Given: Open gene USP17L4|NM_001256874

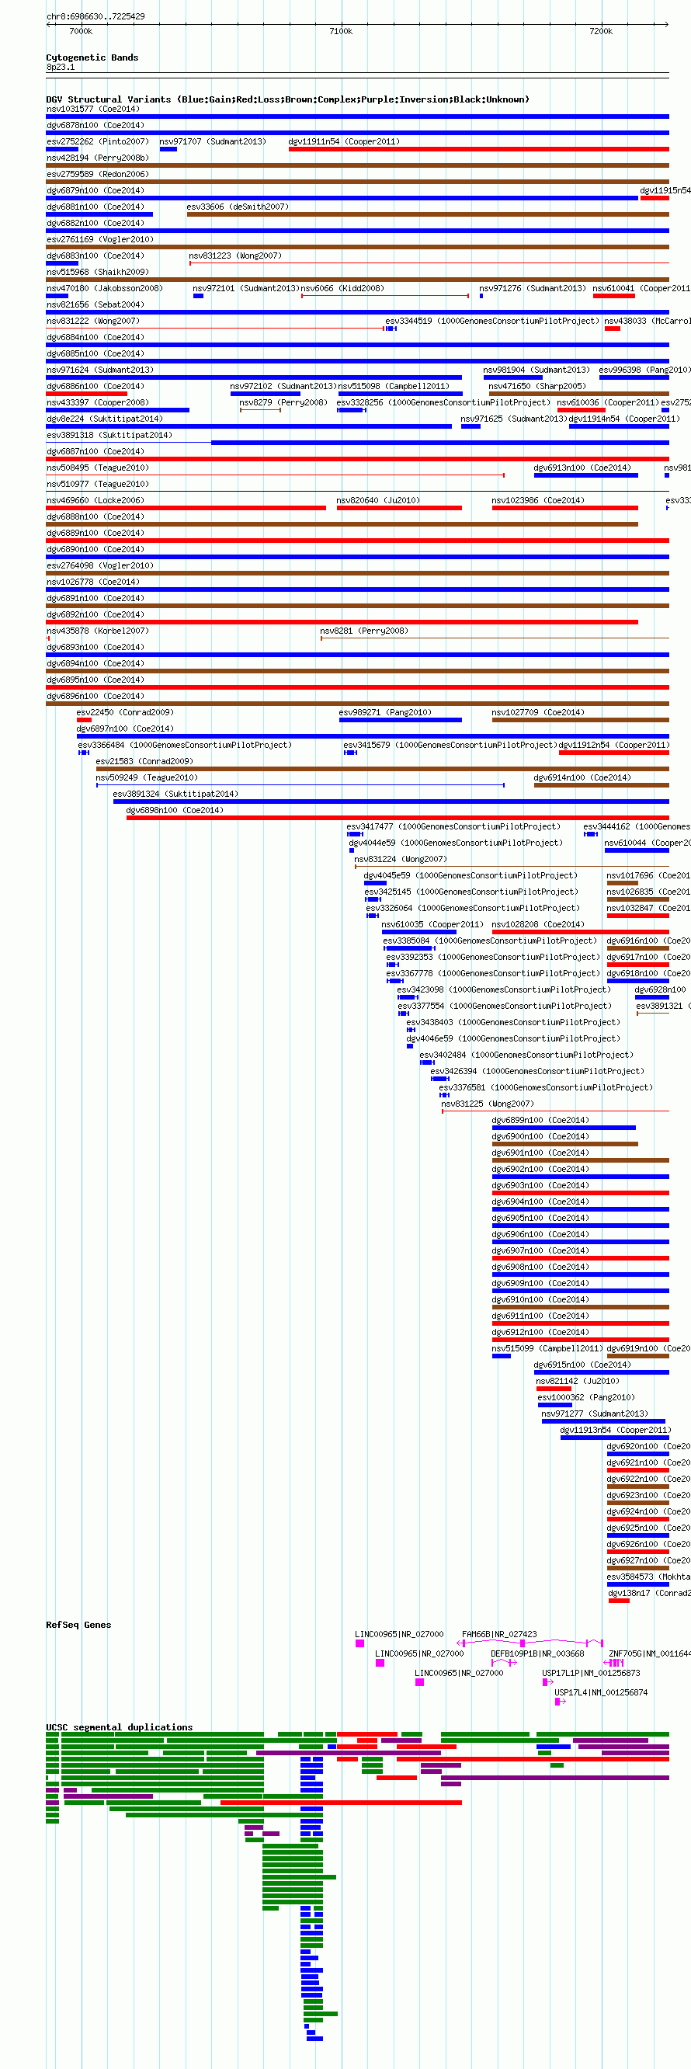Looking at the screenshot, I should click(x=601, y=1692).
